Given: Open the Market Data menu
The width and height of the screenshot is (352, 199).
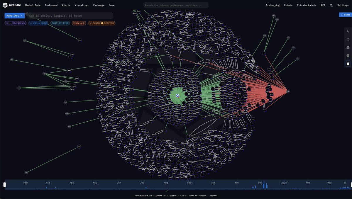Looking at the screenshot, I should [33, 5].
